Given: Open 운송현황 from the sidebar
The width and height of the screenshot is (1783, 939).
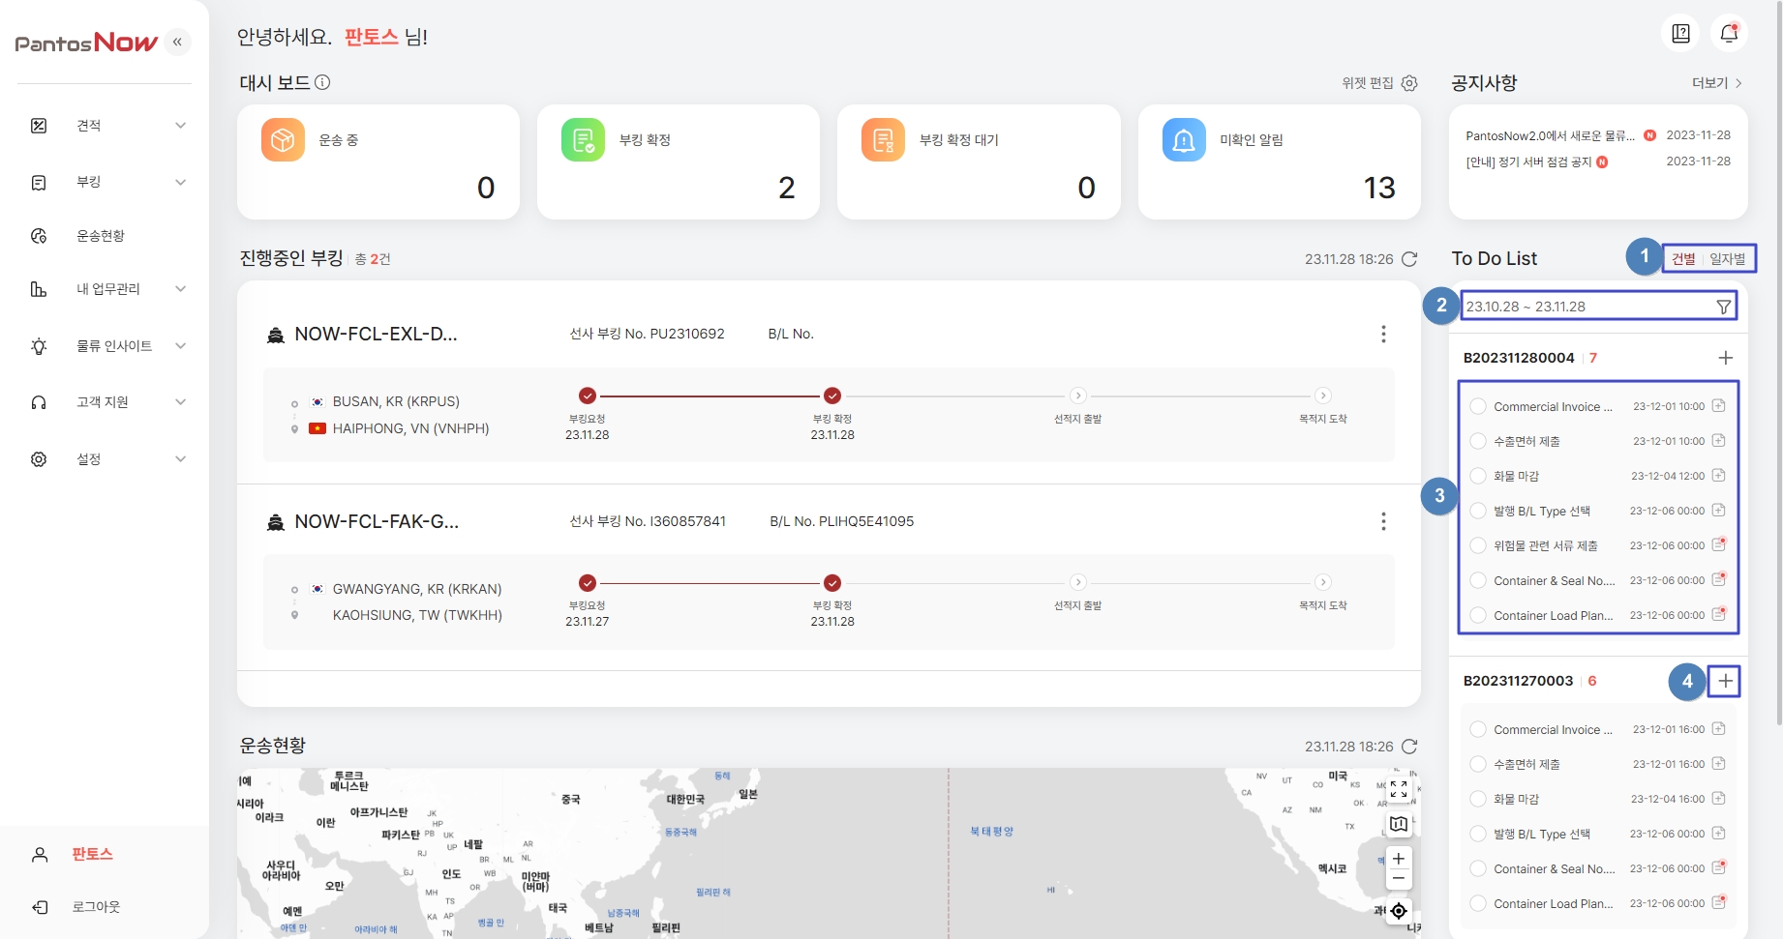Looking at the screenshot, I should click(x=101, y=236).
